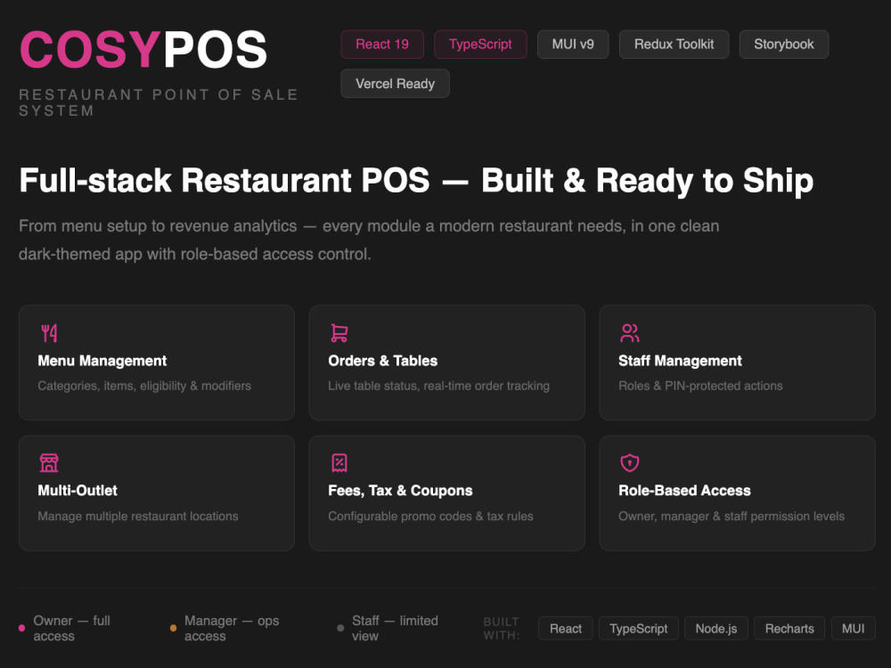Click the MUI chip in Built With
The width and height of the screenshot is (891, 668).
click(853, 628)
